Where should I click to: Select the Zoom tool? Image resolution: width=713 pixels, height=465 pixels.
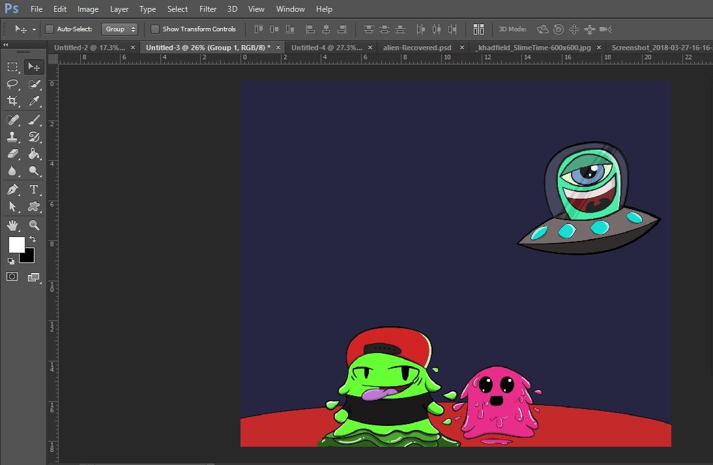(34, 225)
